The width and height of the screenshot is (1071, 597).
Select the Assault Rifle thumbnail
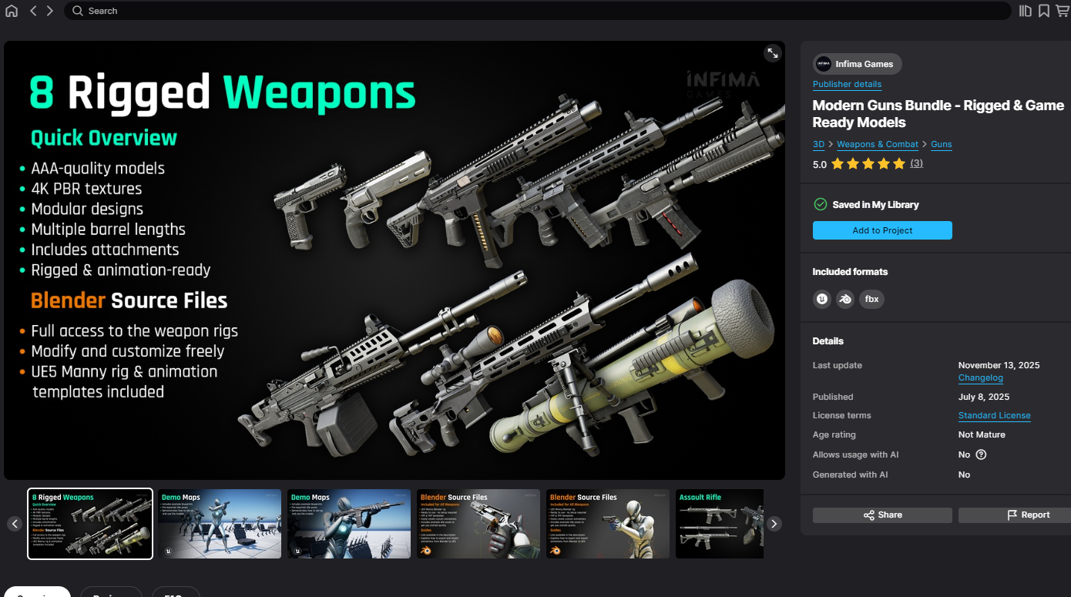[719, 524]
